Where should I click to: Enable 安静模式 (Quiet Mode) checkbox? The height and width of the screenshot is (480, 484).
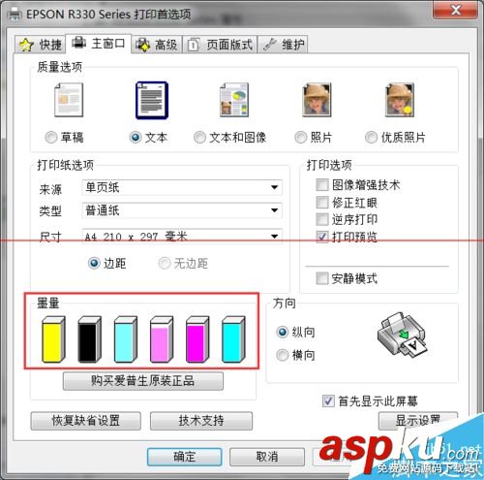(322, 278)
